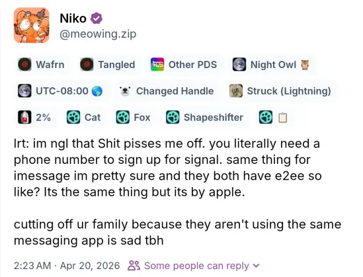
Task: Click the people icon for reply settings
Action: click(x=134, y=266)
